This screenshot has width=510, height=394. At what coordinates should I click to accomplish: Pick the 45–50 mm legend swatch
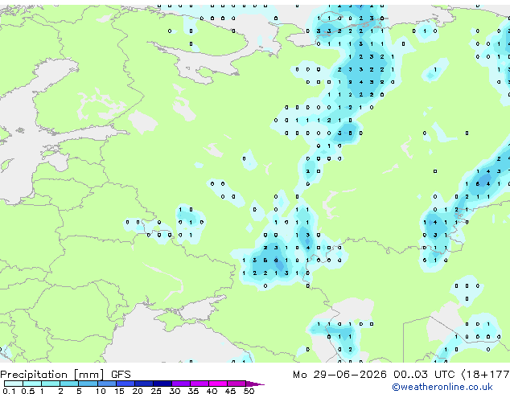(x=236, y=384)
